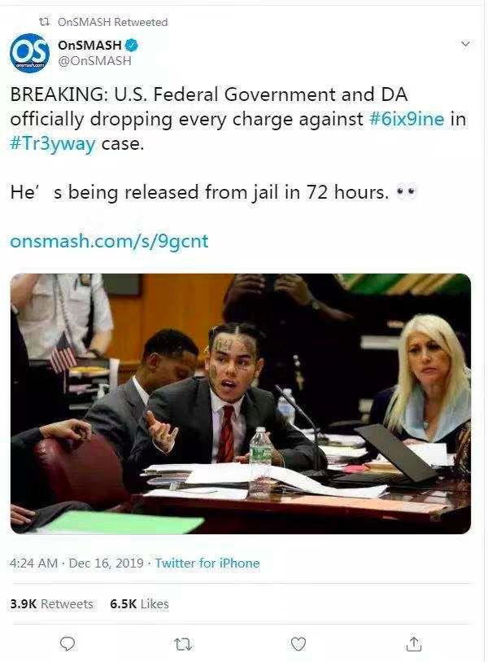This screenshot has width=488, height=662.
Task: Open the Dec 16, 2019 timestamp
Action: coord(106,563)
